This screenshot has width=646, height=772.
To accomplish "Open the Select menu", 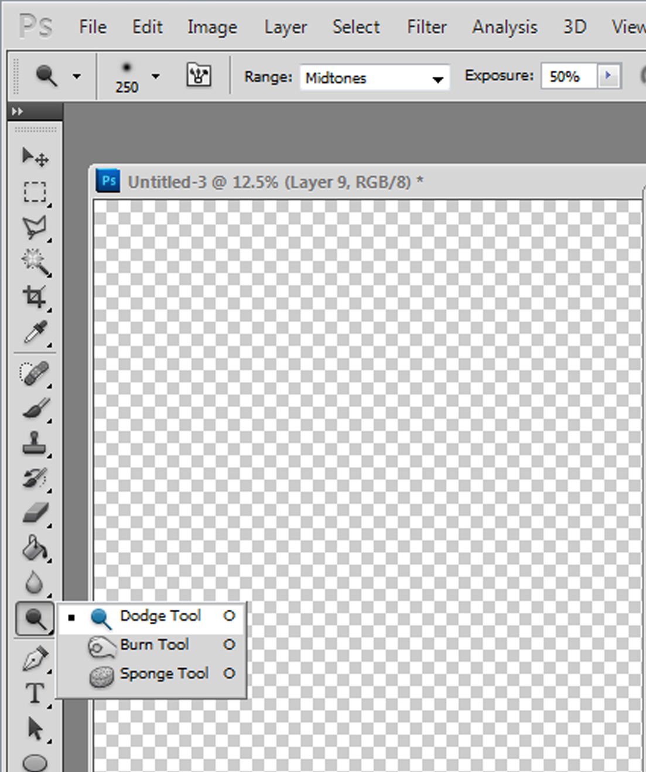I will (356, 27).
